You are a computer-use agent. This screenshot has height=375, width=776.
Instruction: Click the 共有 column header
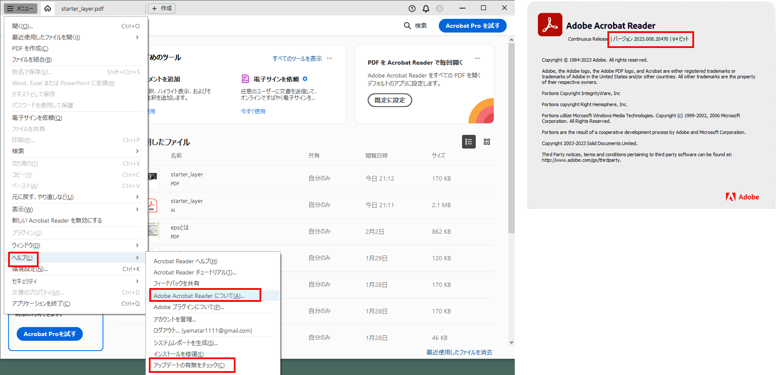[314, 155]
